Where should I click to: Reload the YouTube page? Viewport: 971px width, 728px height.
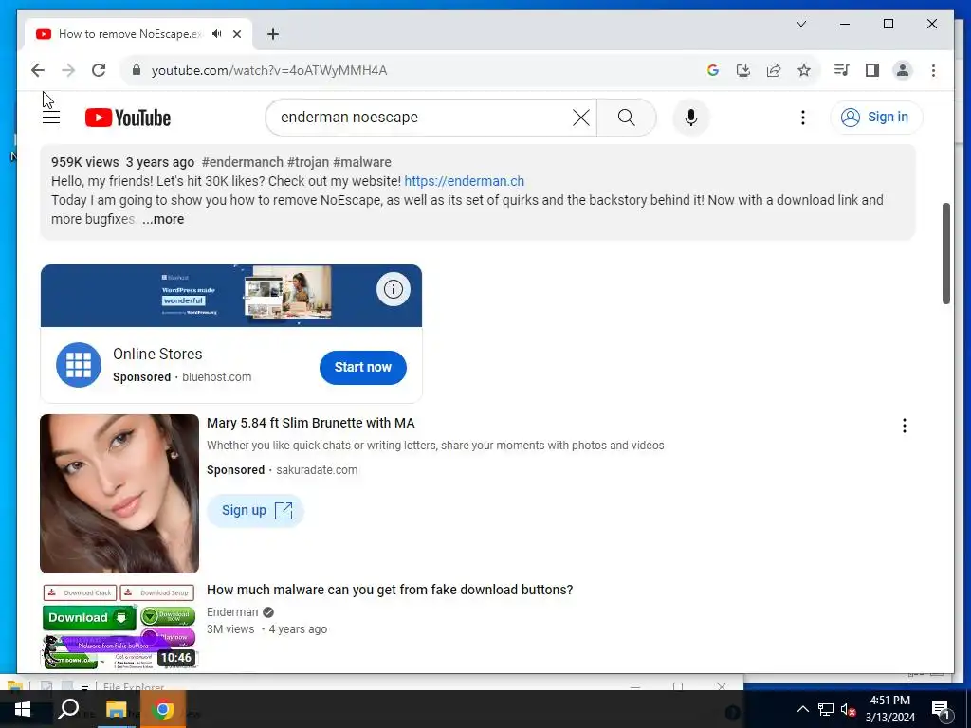click(x=99, y=70)
